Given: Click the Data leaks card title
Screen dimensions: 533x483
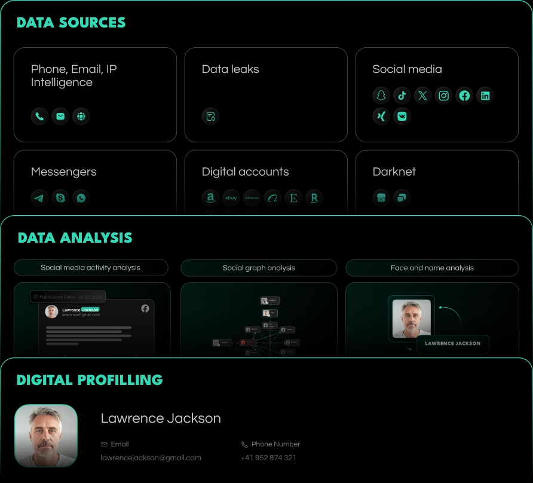Looking at the screenshot, I should 231,69.
